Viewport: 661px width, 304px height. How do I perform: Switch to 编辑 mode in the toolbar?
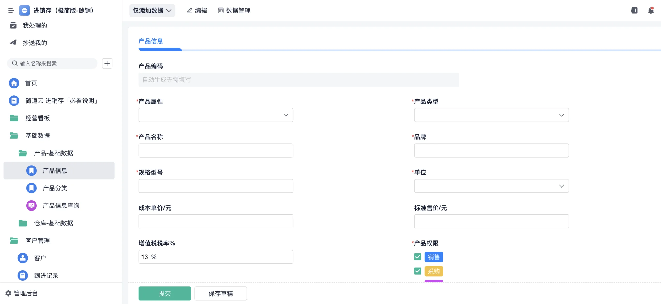[197, 11]
